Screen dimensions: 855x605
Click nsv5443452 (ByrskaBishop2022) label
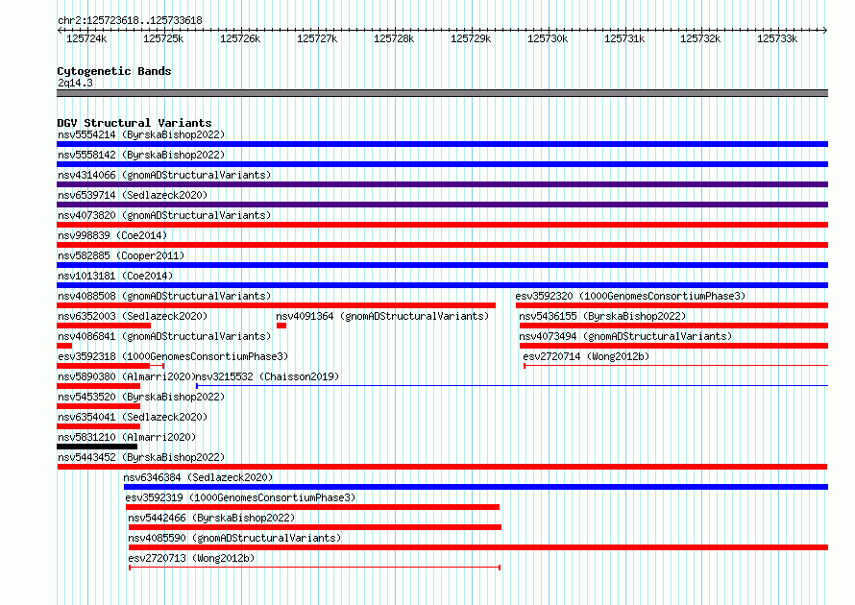(141, 457)
